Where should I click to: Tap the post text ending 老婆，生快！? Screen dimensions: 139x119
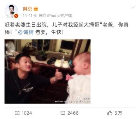click(x=49, y=32)
